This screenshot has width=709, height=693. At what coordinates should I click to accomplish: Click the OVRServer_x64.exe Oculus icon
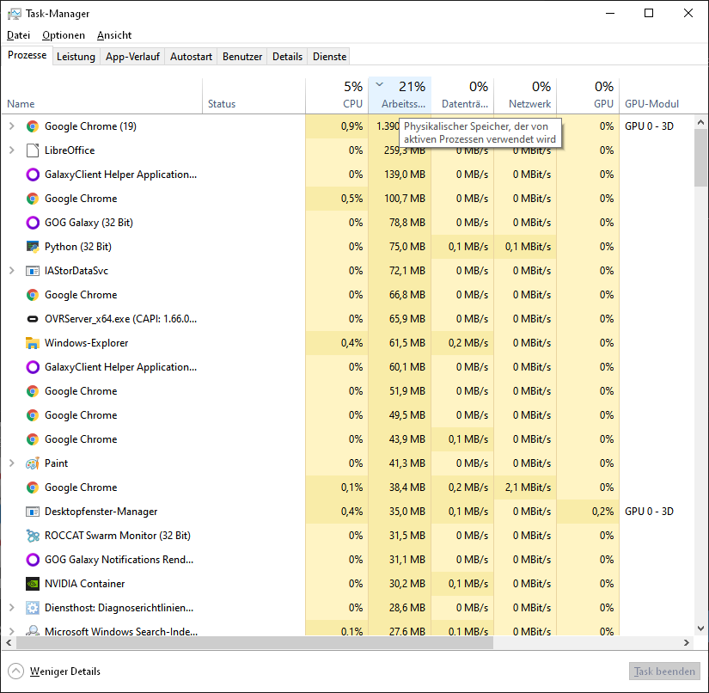coord(32,319)
